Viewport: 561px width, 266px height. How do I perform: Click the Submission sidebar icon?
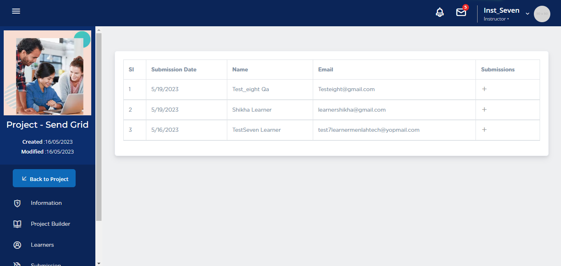tap(17, 264)
